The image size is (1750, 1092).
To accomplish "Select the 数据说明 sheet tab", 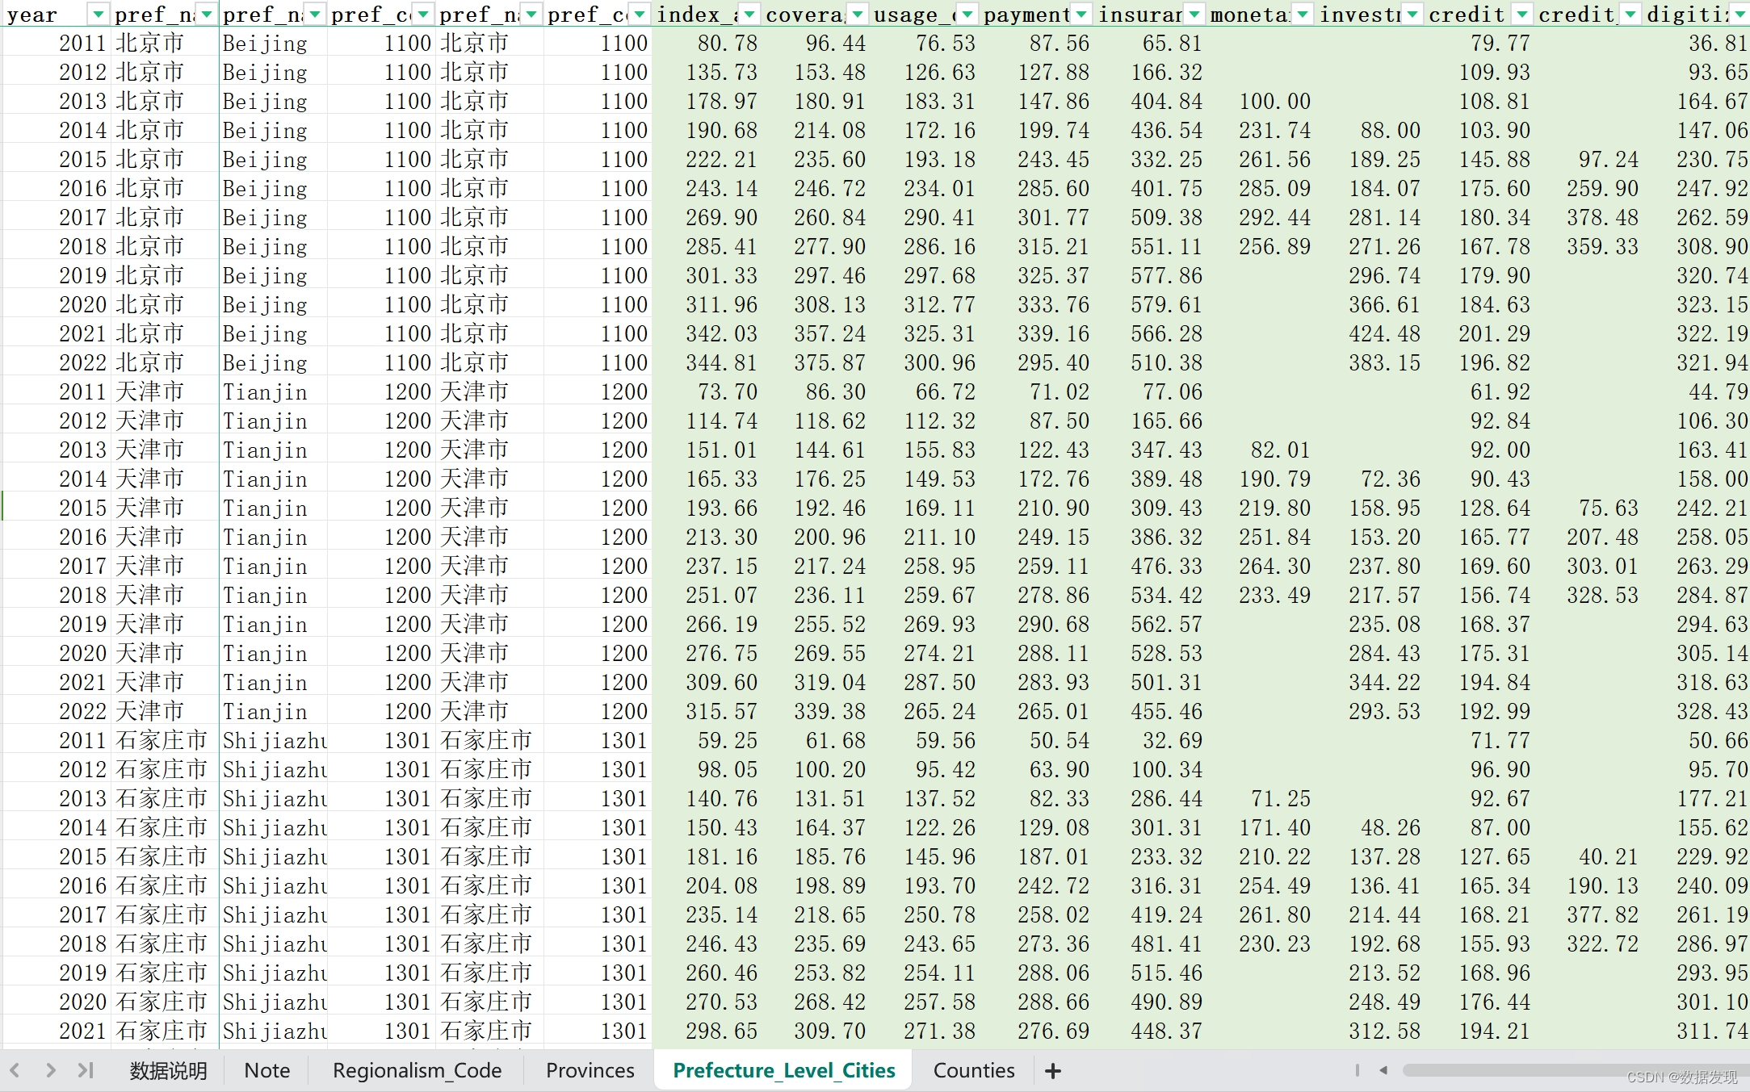I will (168, 1071).
